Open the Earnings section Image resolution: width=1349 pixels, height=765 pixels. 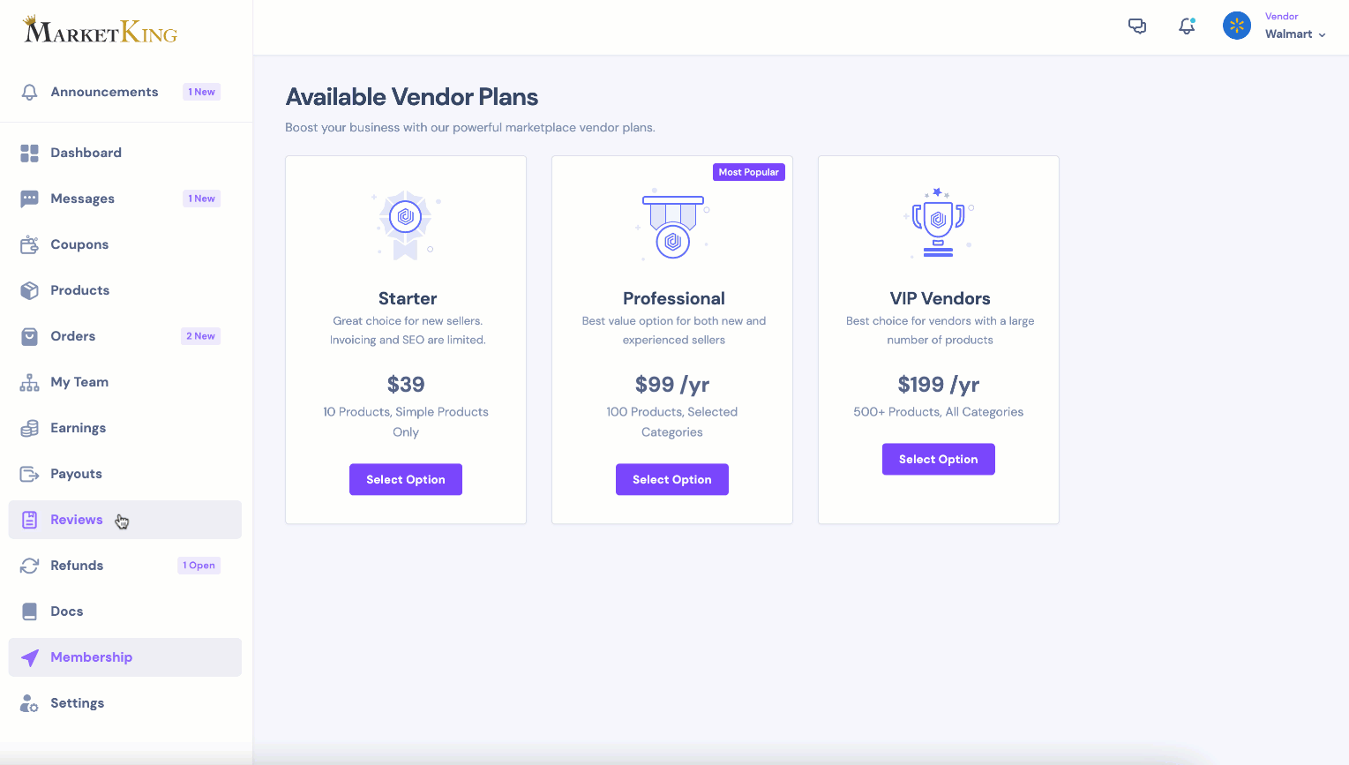click(78, 428)
